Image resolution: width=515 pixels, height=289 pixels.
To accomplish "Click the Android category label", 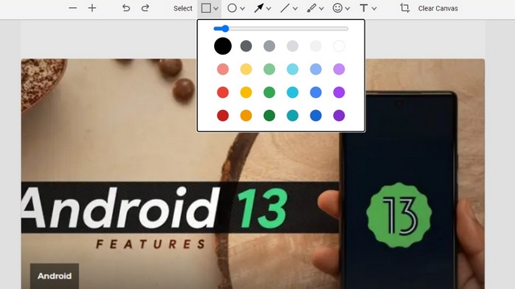I will [54, 276].
